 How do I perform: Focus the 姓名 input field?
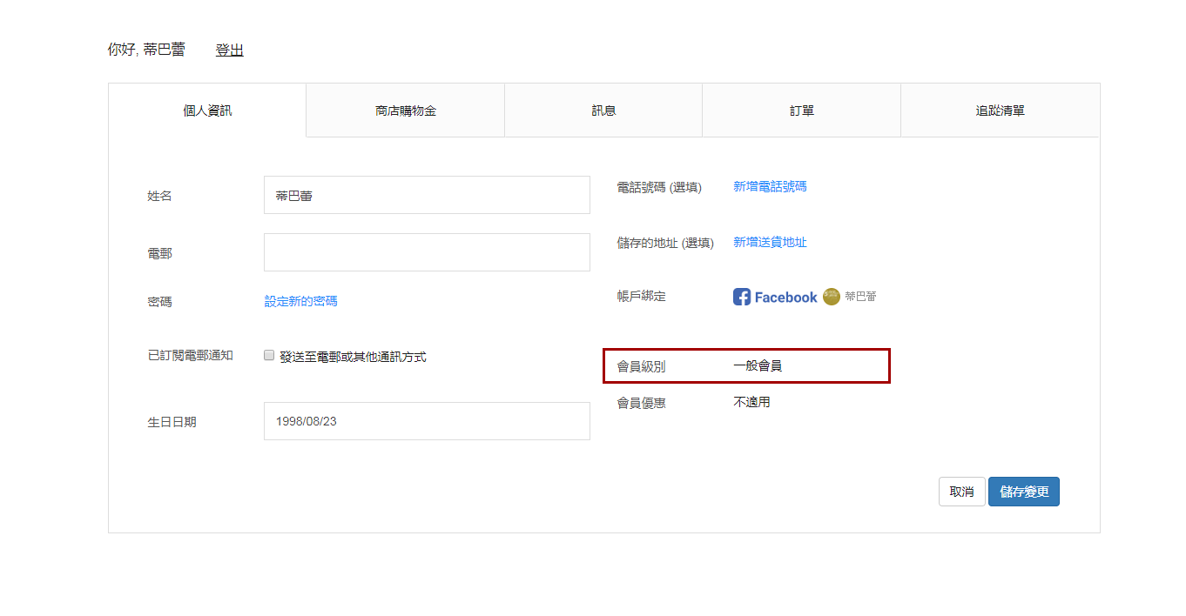click(x=427, y=195)
